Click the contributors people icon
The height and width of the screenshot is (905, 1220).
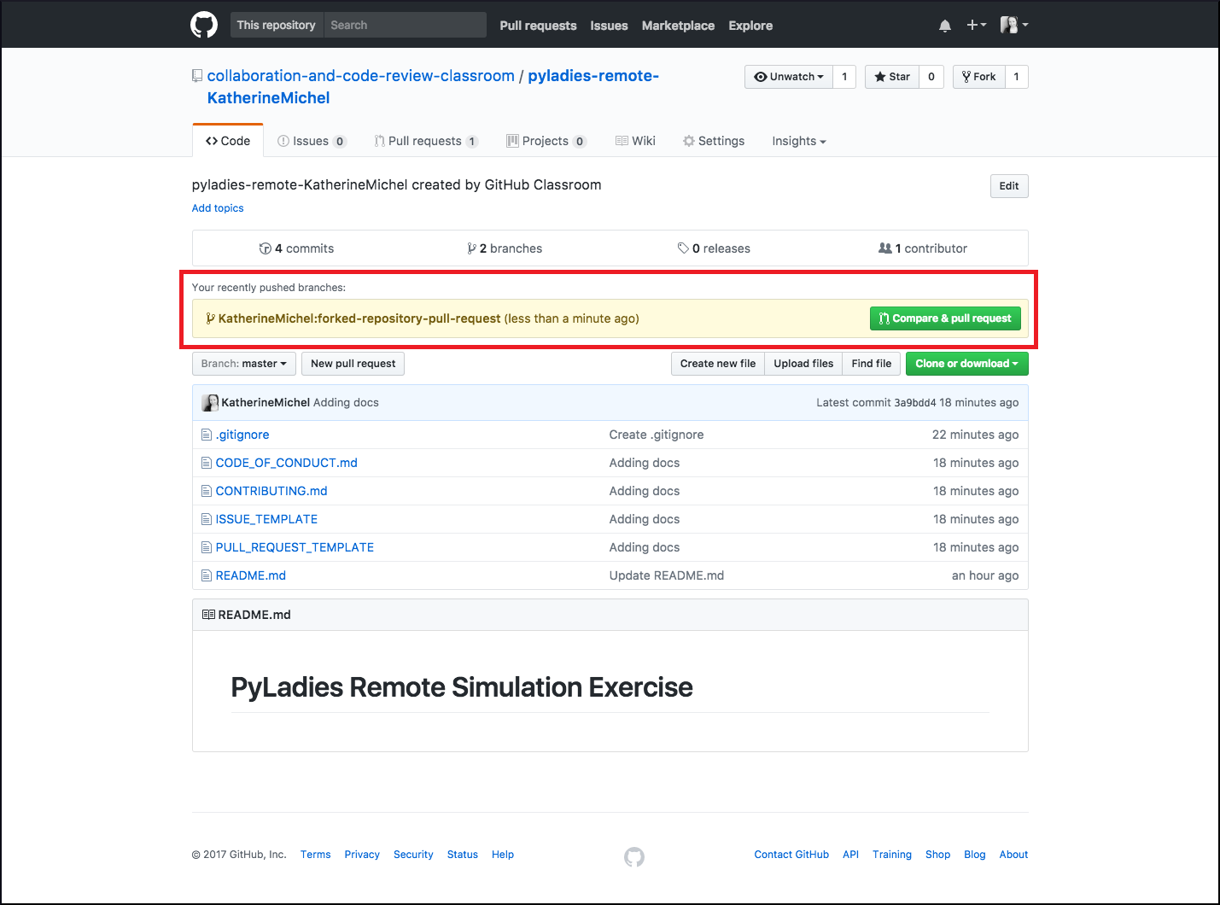(885, 248)
